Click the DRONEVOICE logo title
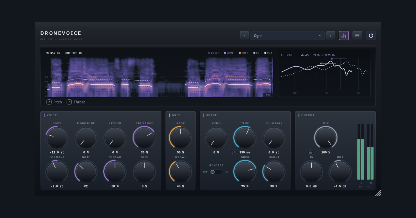The width and height of the screenshot is (416, 218). pos(61,33)
